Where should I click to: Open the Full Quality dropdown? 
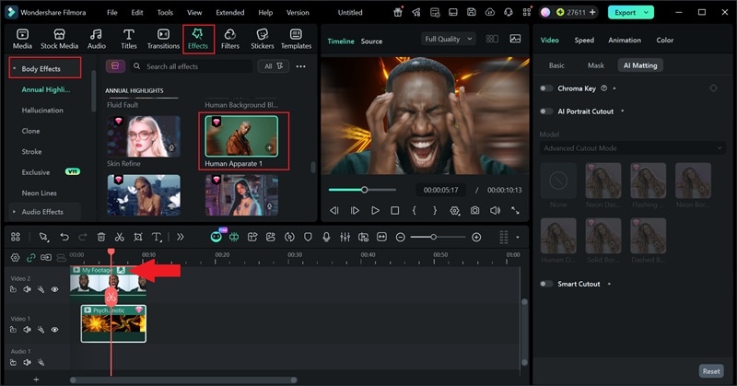pos(448,39)
